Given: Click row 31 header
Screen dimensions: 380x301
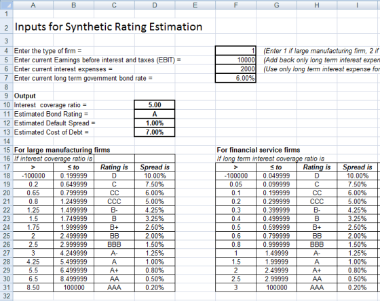Looking at the screenshot, I should pyautogui.click(x=6, y=287).
